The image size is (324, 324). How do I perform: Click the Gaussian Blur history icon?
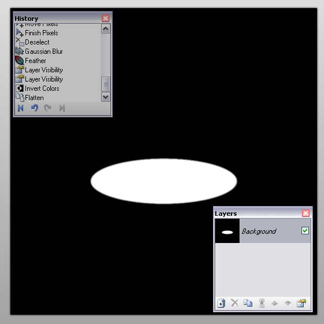(20, 51)
